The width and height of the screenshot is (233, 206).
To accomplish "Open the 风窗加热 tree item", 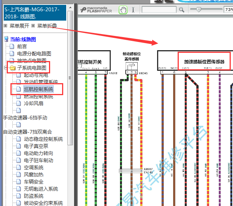I will [x=34, y=175].
